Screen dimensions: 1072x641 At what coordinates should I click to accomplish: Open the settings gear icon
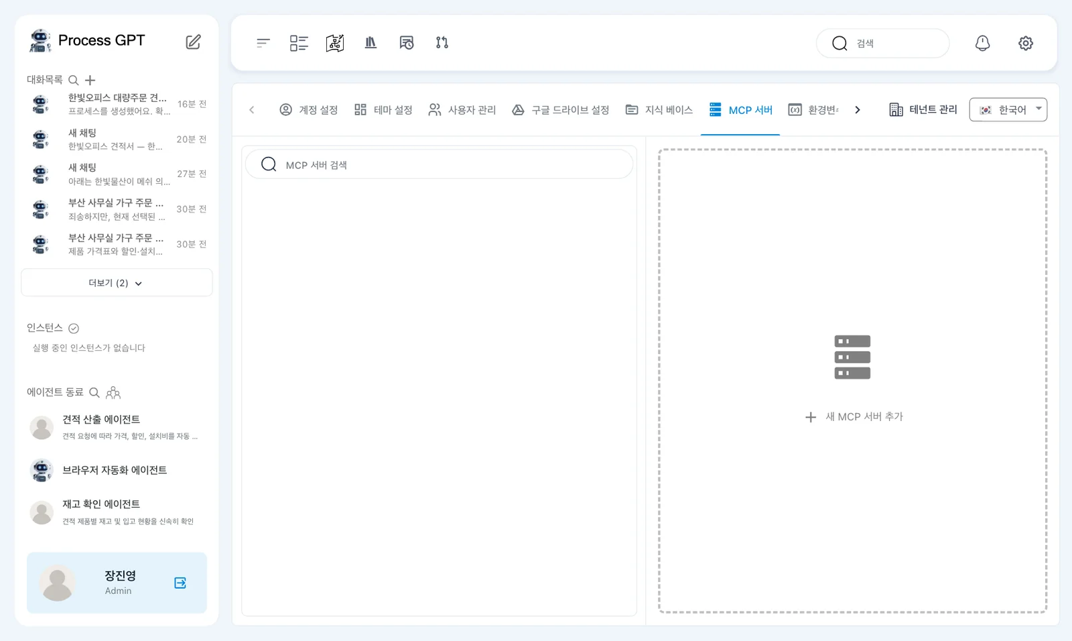[x=1026, y=43]
